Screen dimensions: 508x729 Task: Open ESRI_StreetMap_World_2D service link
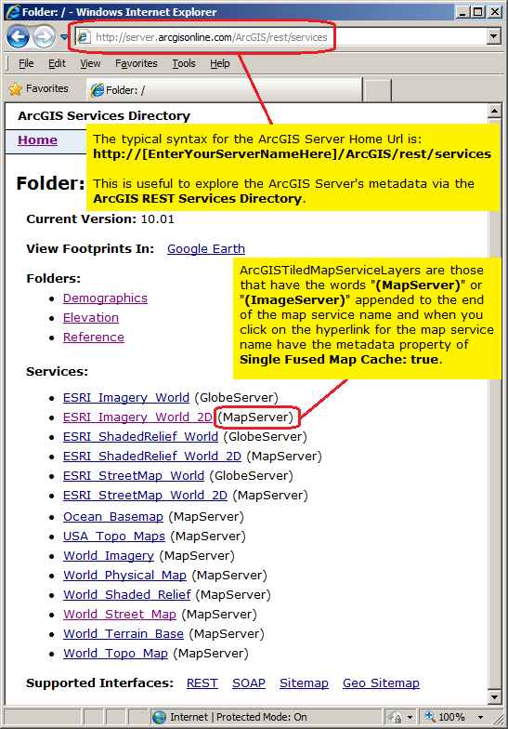coord(145,495)
